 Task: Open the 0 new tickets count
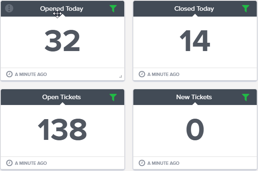pyautogui.click(x=195, y=129)
